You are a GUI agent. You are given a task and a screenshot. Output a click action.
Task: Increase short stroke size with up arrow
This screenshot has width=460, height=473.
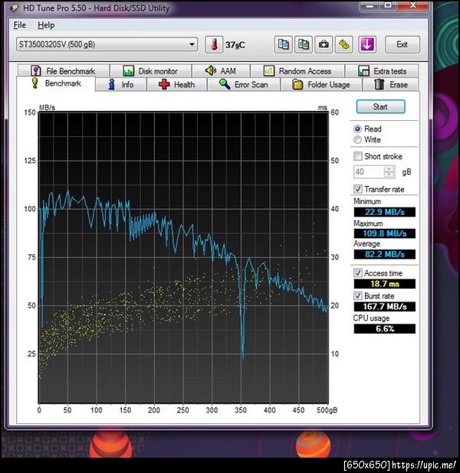click(389, 169)
